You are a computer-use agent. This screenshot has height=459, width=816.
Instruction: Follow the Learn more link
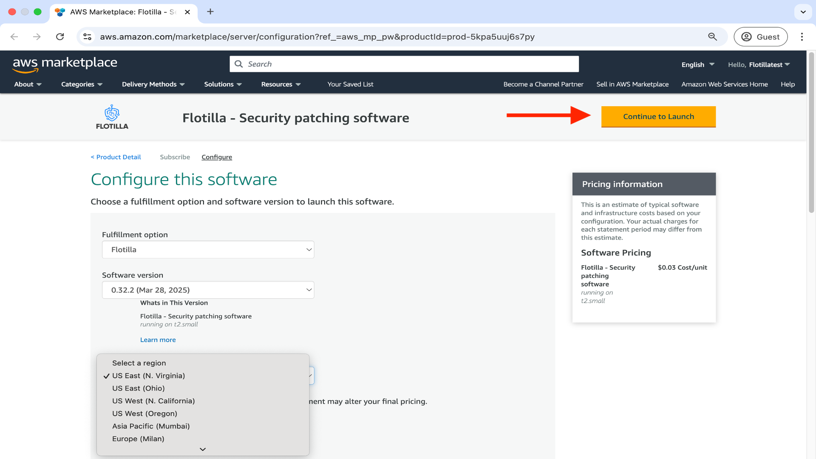[x=158, y=340]
